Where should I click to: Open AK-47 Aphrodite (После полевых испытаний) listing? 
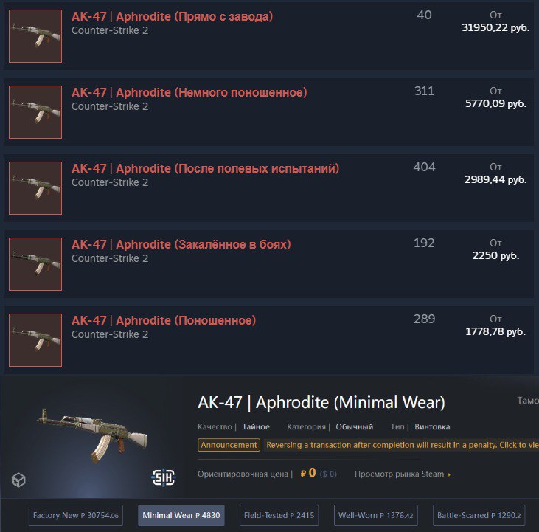pyautogui.click(x=205, y=168)
